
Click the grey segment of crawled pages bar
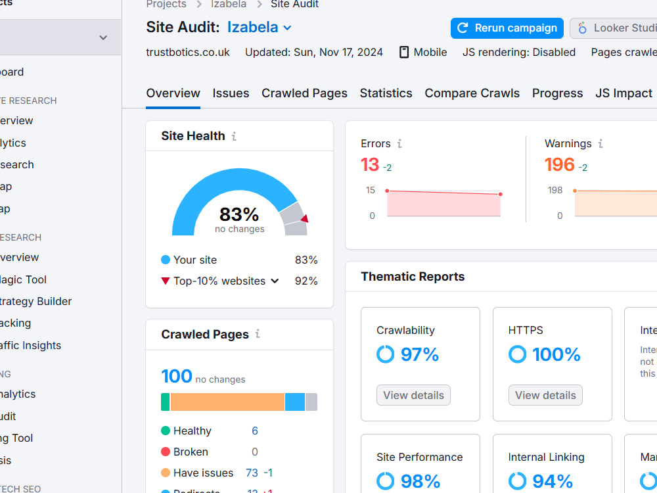pos(311,402)
